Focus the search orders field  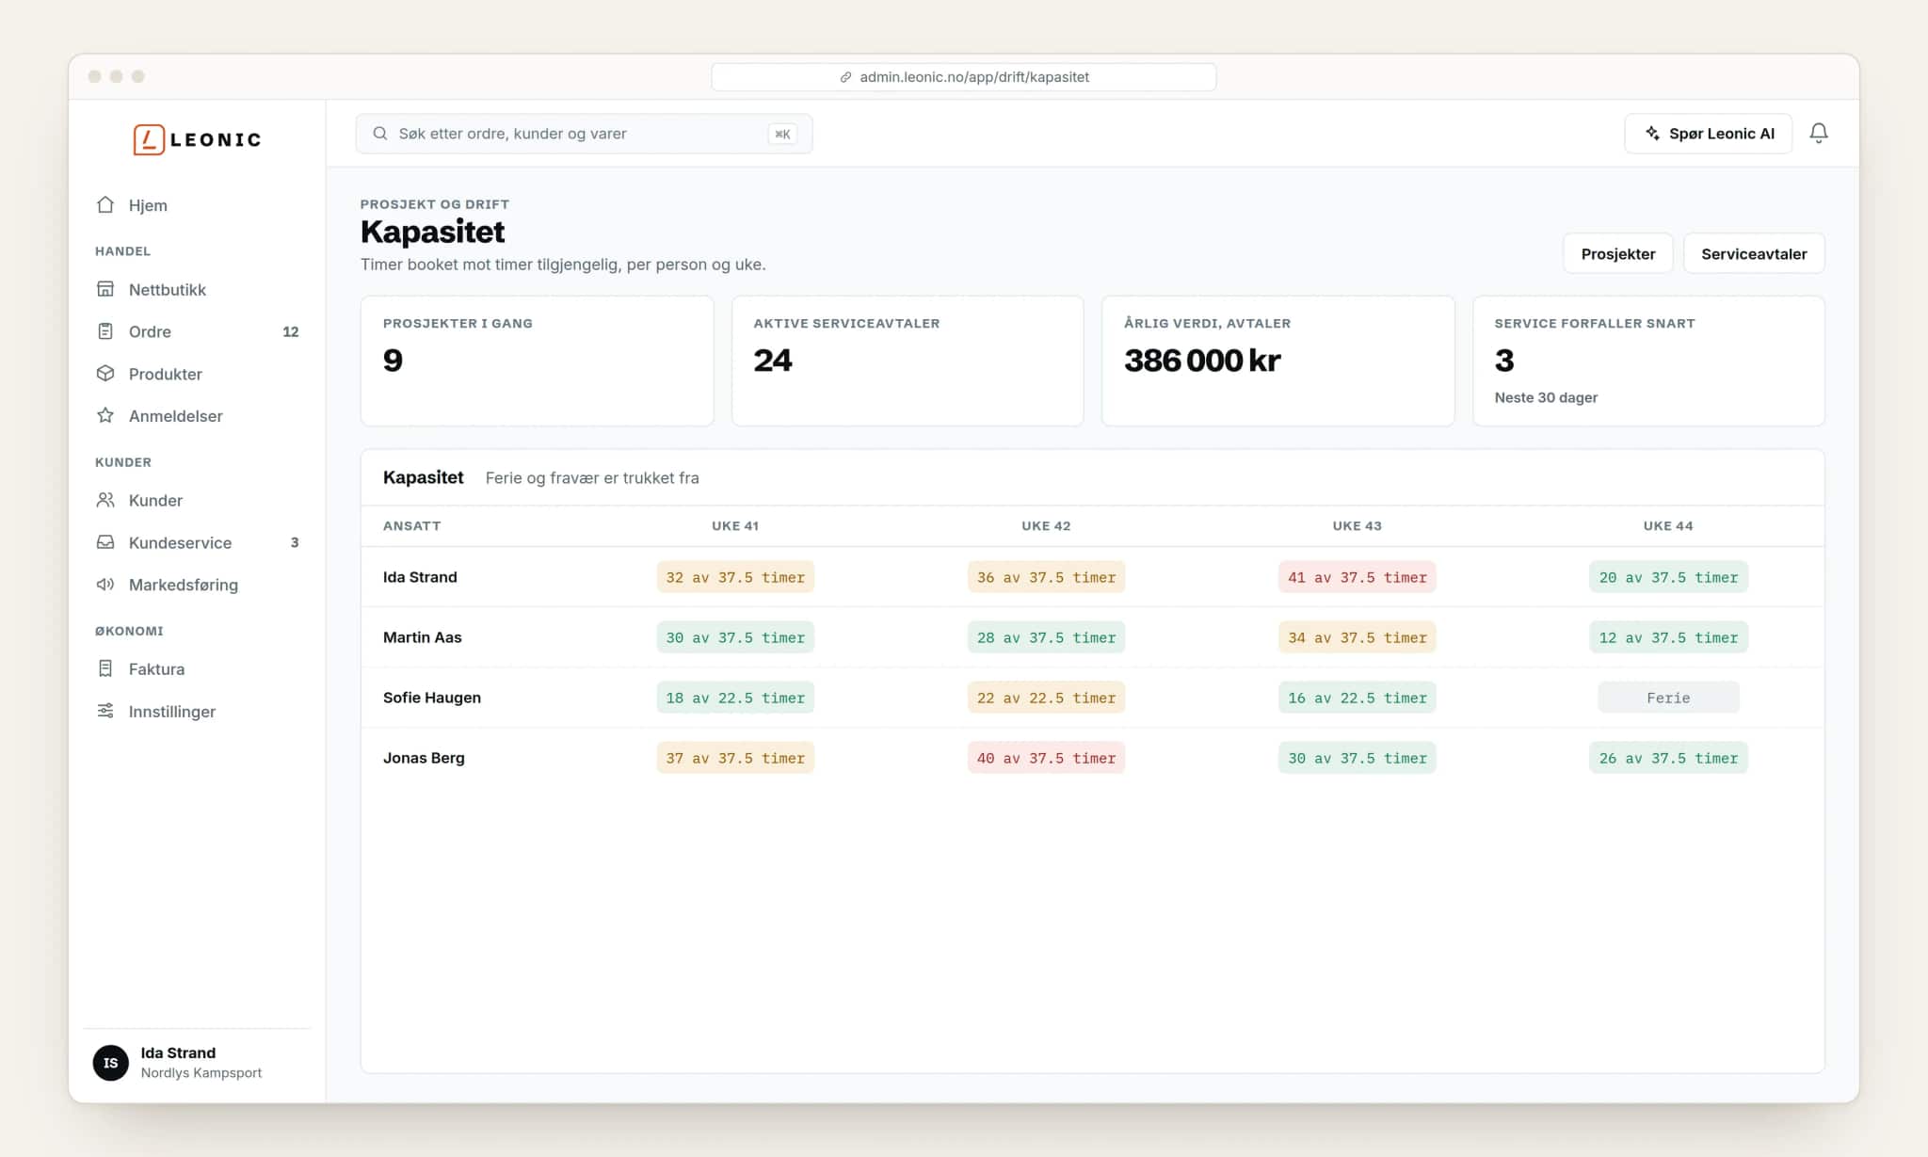tap(584, 134)
